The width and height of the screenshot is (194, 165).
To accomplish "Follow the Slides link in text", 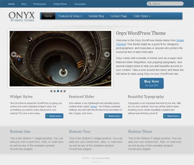I will tap(94, 106).
